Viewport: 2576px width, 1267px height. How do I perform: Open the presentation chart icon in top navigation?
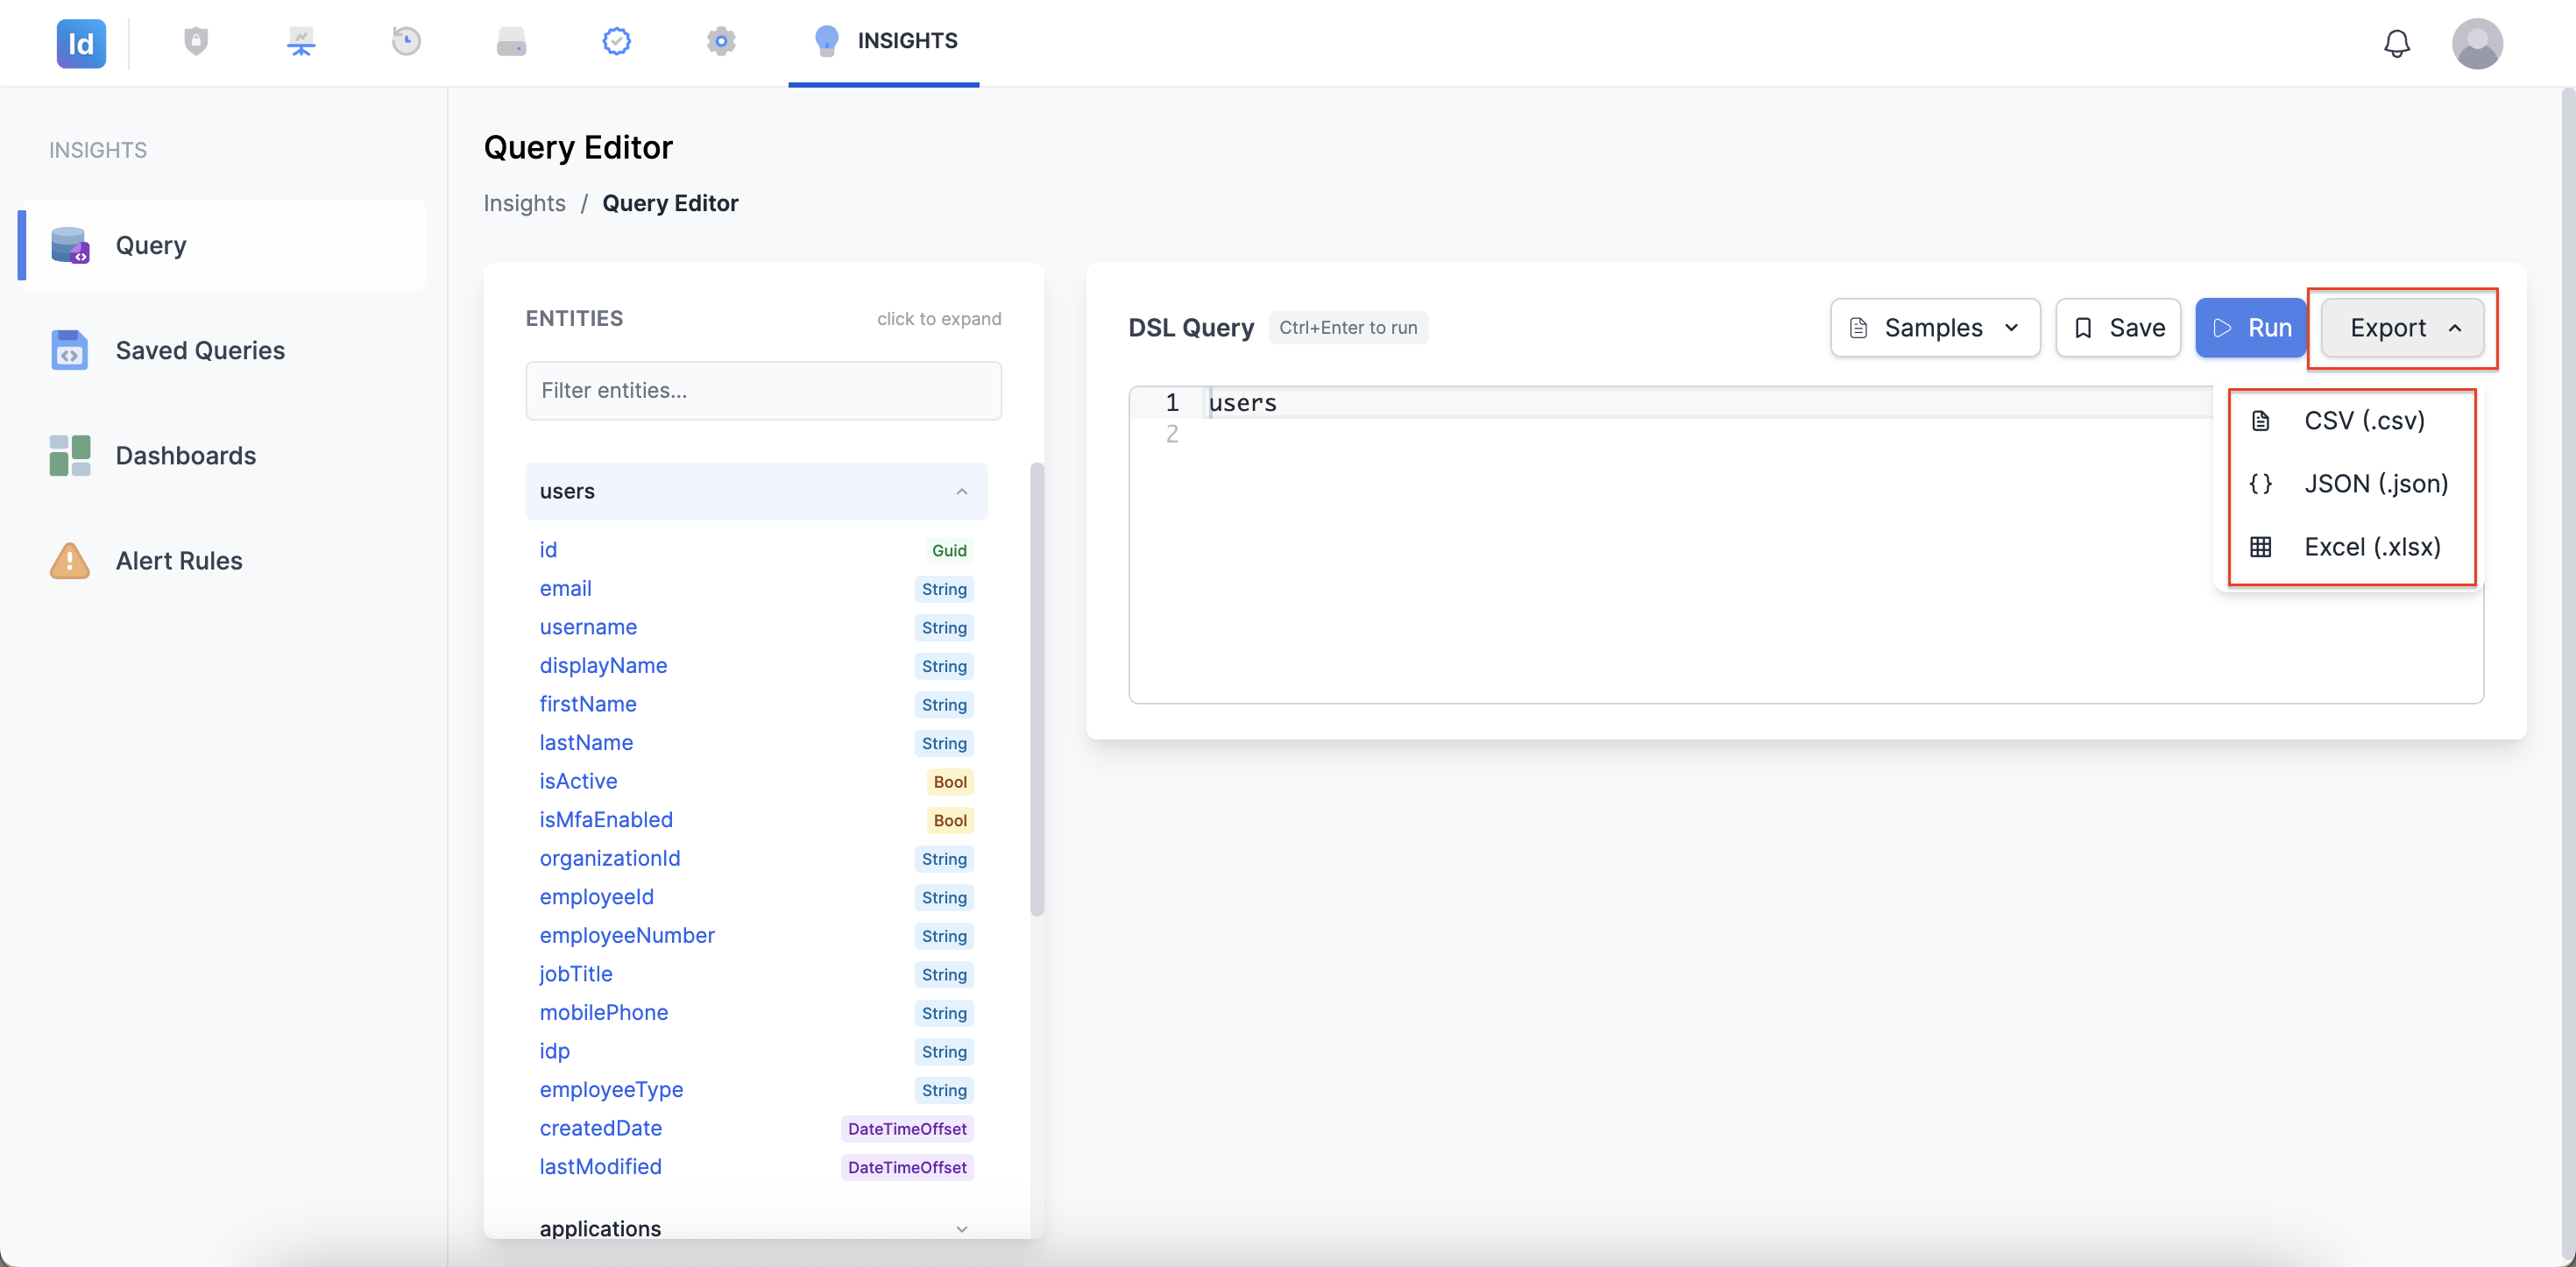tap(301, 41)
